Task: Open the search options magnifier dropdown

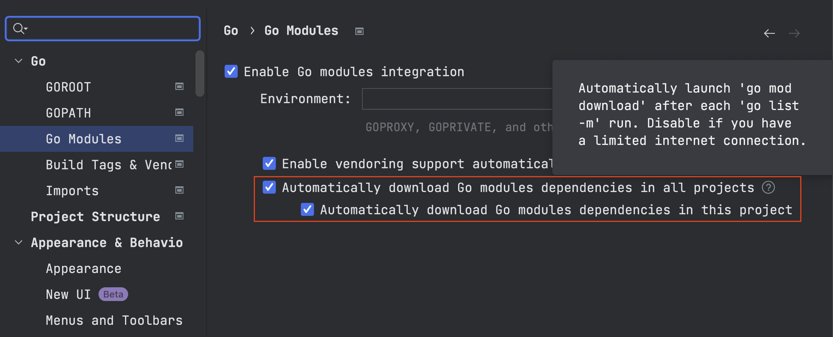Action: pos(20,29)
